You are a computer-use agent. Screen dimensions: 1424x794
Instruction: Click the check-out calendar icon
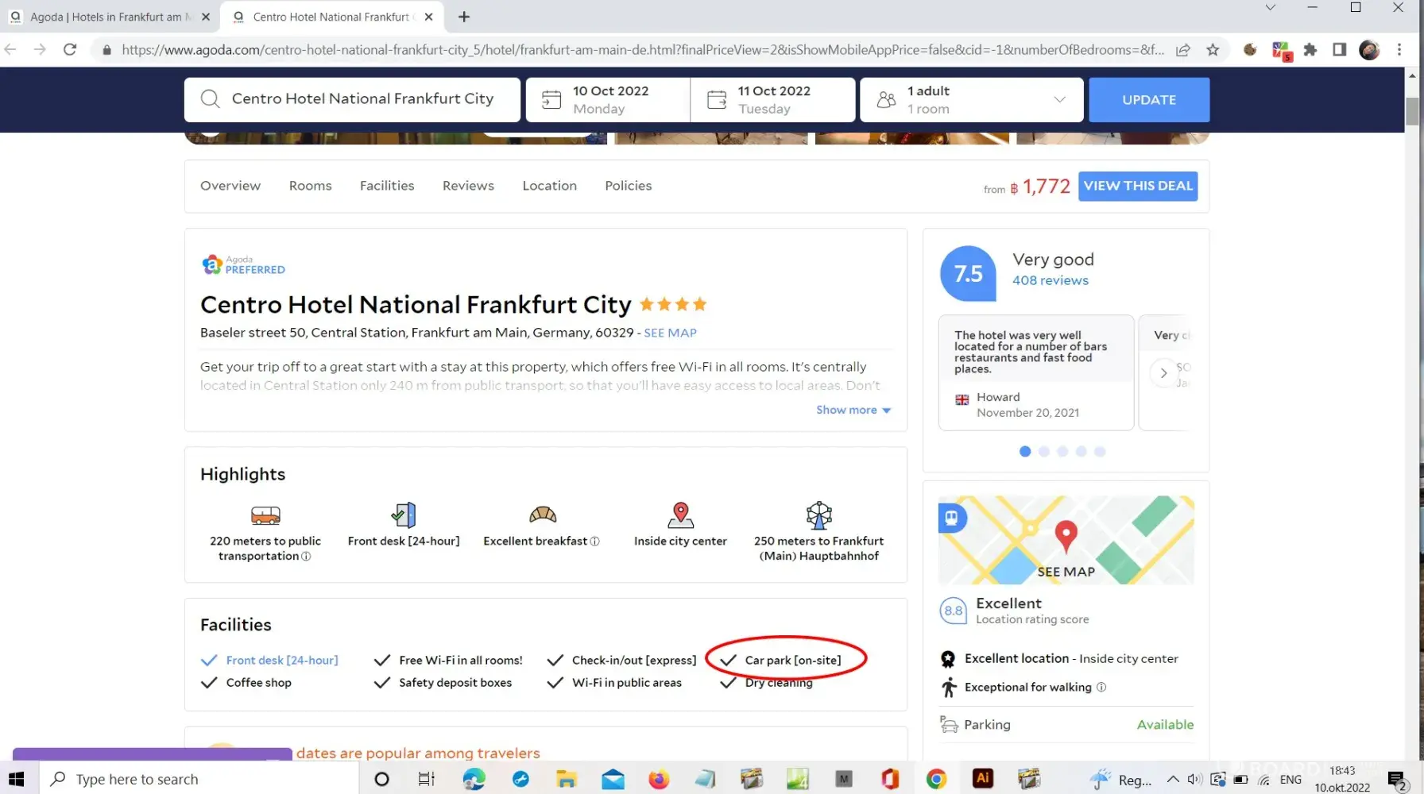(x=717, y=99)
